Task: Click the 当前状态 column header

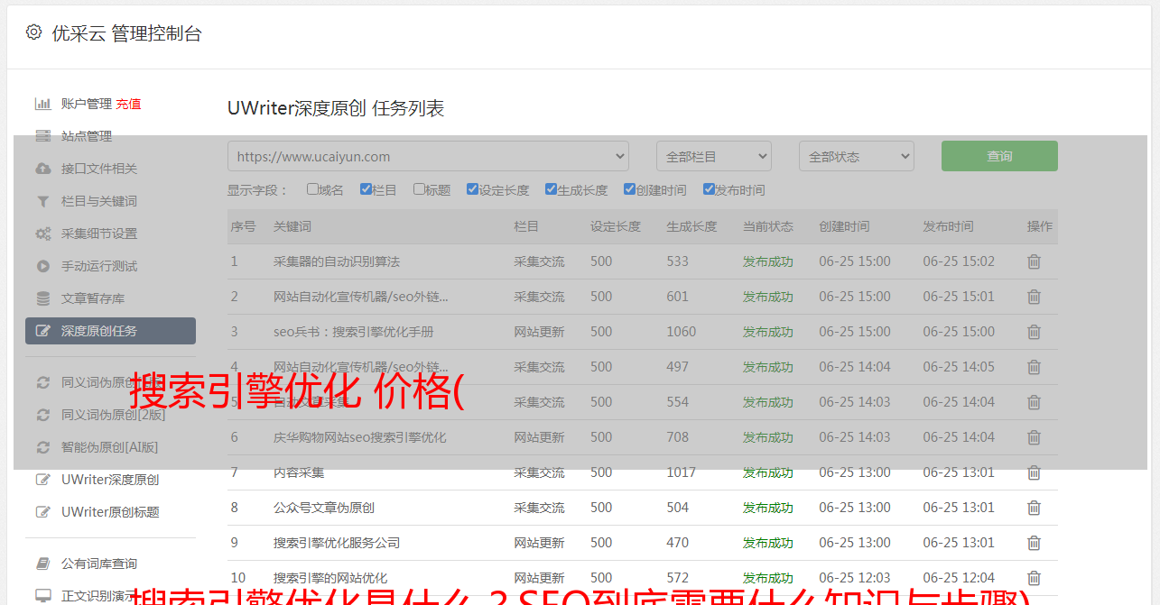Action: [768, 226]
